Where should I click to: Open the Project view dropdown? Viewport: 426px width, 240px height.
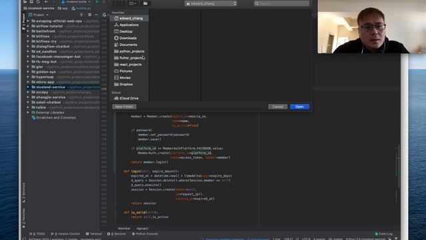39,15
